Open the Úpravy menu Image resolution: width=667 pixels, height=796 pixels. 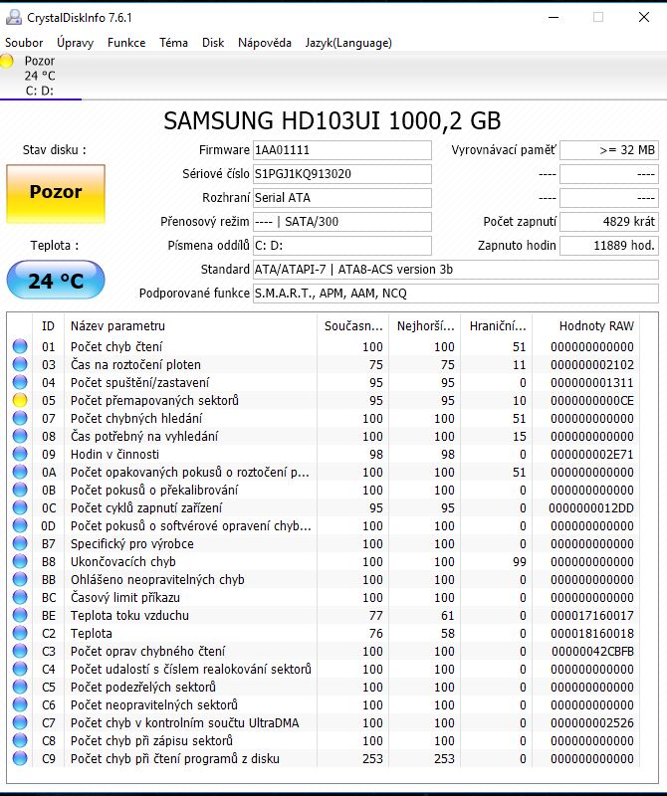point(76,43)
